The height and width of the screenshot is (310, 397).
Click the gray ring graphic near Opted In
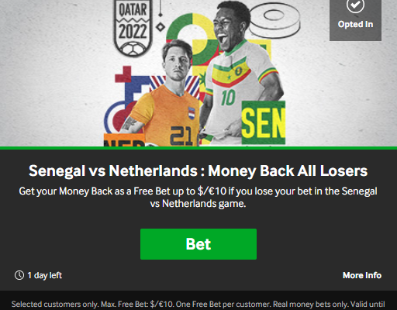tap(274, 20)
